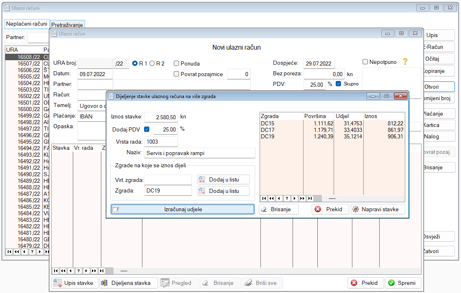Click the Izračunaj udjele button

(183, 209)
